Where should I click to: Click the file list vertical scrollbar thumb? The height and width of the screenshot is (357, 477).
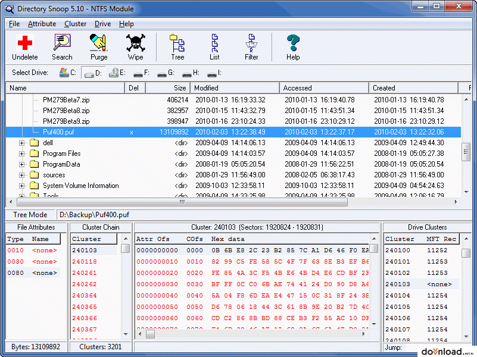pyautogui.click(x=466, y=151)
